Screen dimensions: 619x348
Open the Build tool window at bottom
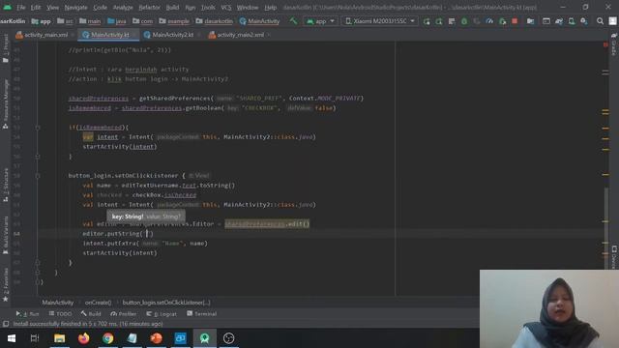(x=91, y=313)
